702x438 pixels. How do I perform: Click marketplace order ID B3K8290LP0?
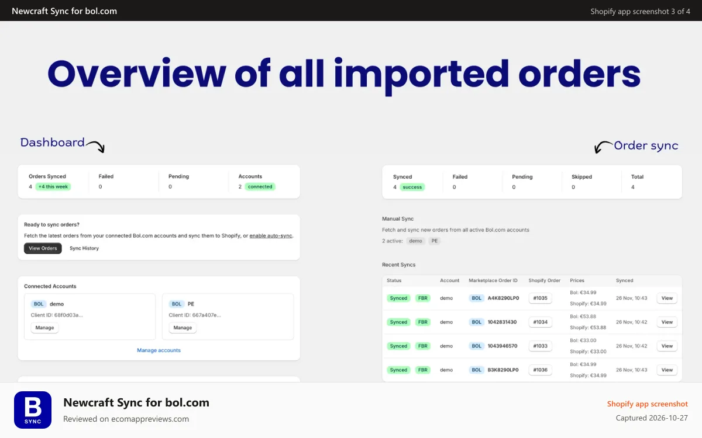tap(503, 370)
